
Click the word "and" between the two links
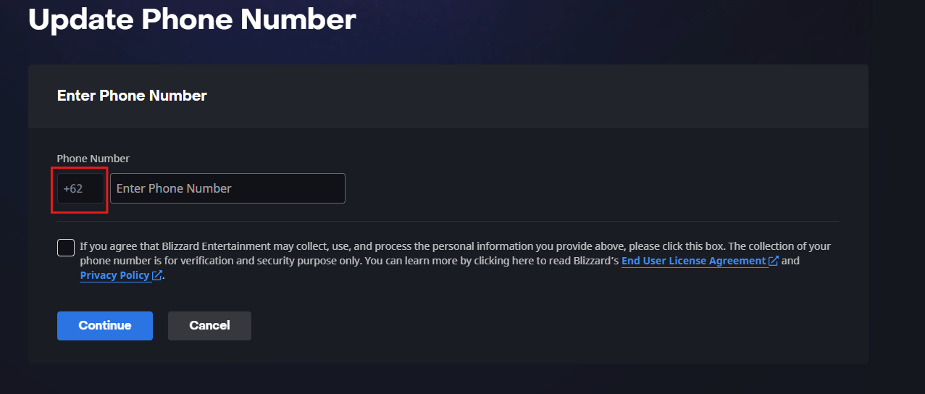point(790,261)
